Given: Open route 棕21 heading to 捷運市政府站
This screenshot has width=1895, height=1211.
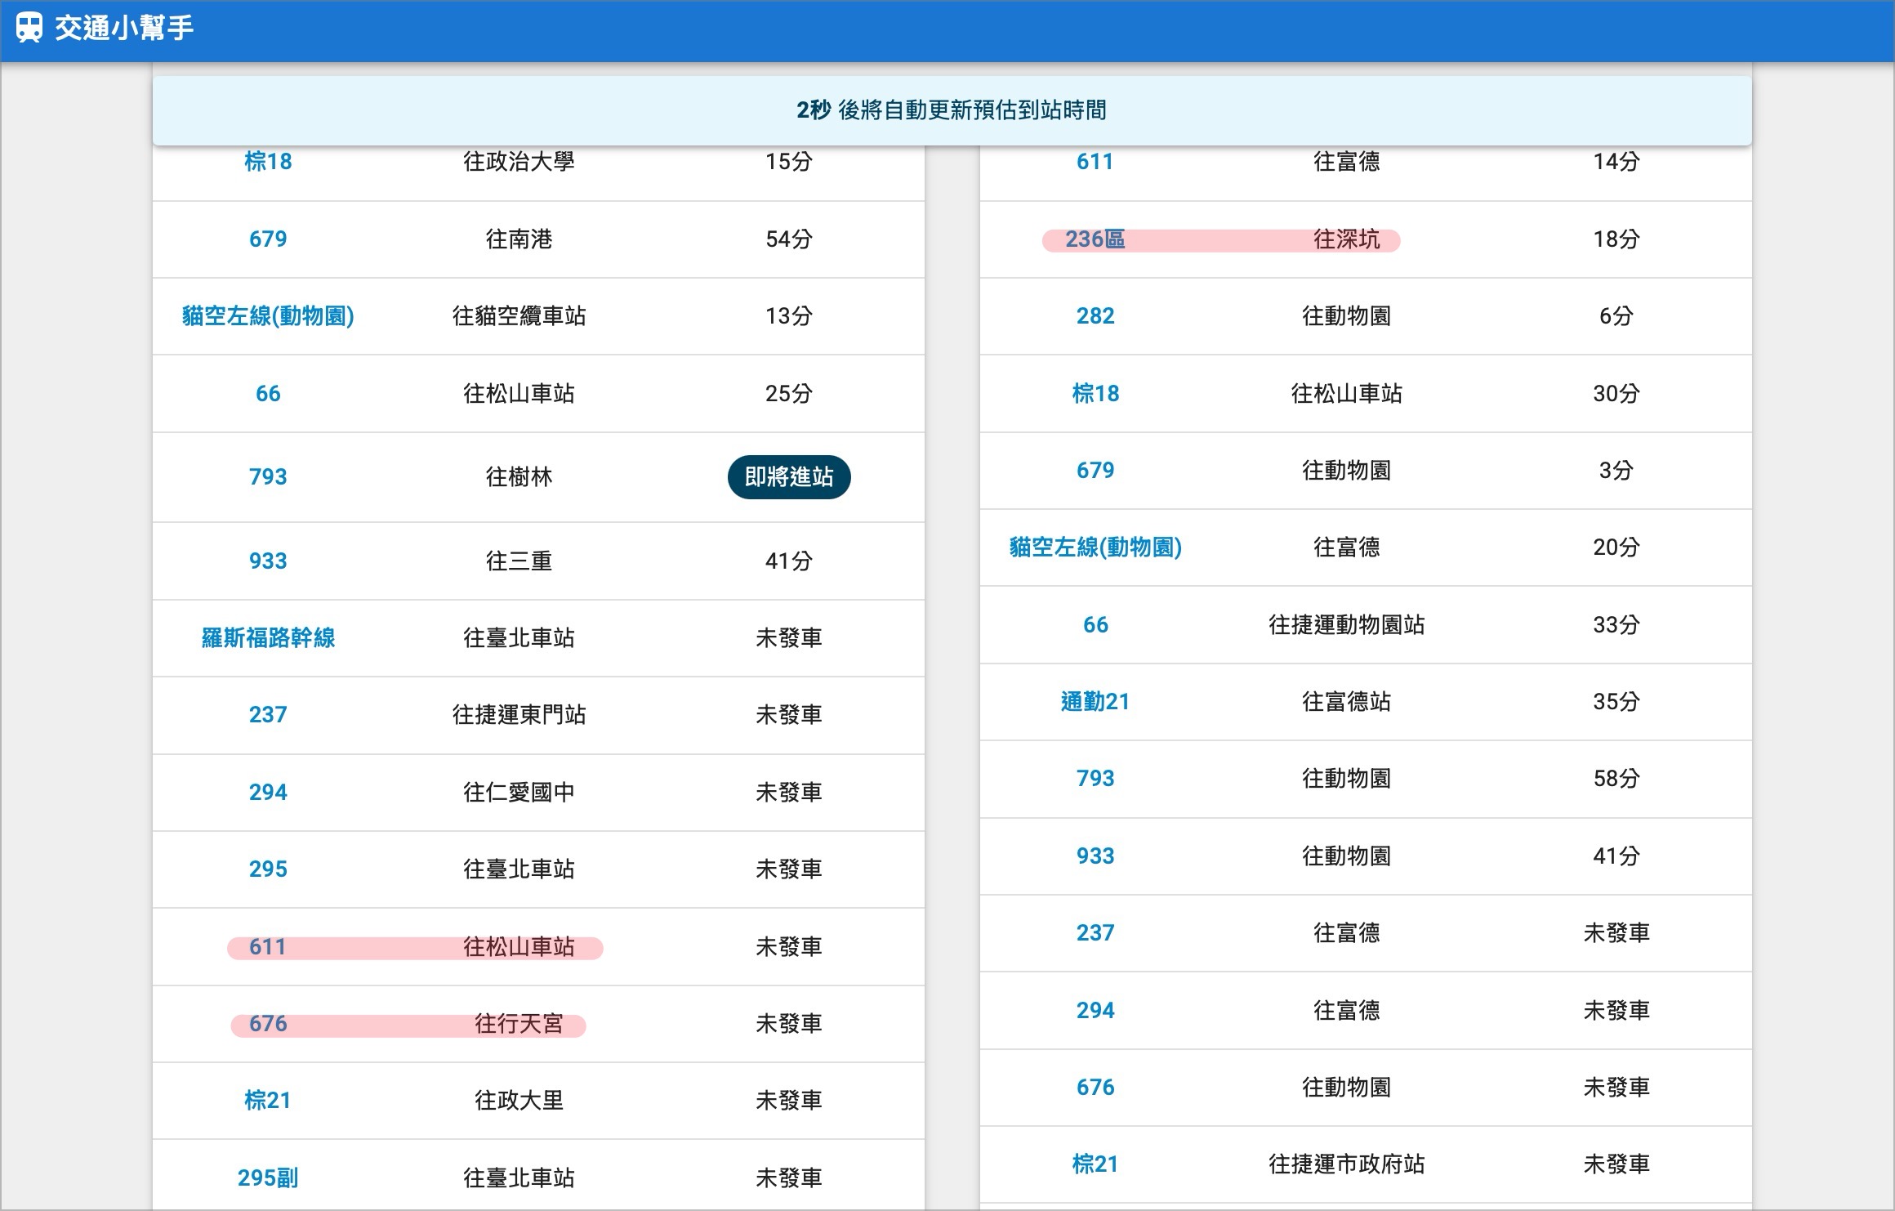Looking at the screenshot, I should coord(1095,1164).
